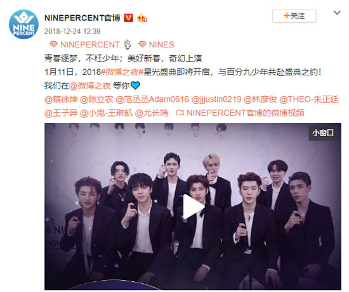This screenshot has width=349, height=292.
Task: Open the NINEPERCENT profile avatar
Action: tap(23, 25)
